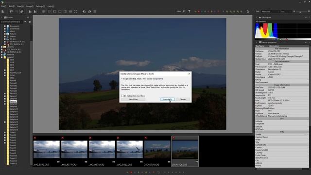This screenshot has height=175, width=311.
Task: Select the thumbnail grid layout icon
Action: [44, 12]
